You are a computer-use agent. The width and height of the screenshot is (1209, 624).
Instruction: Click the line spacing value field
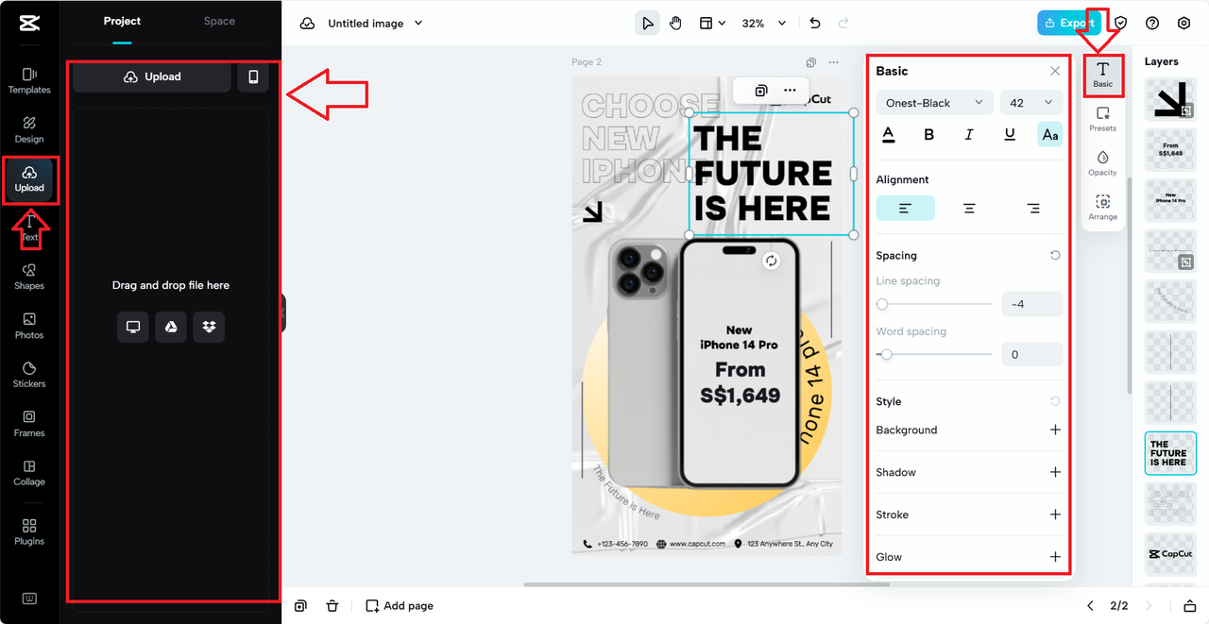1031,305
